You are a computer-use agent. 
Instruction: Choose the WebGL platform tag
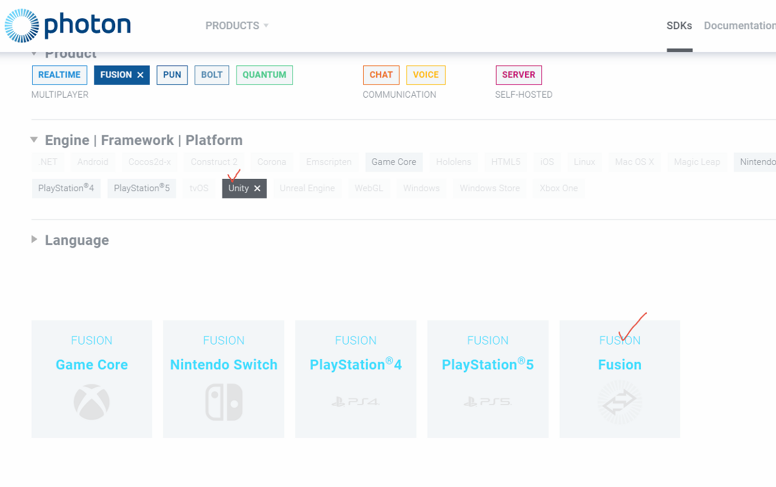click(369, 188)
